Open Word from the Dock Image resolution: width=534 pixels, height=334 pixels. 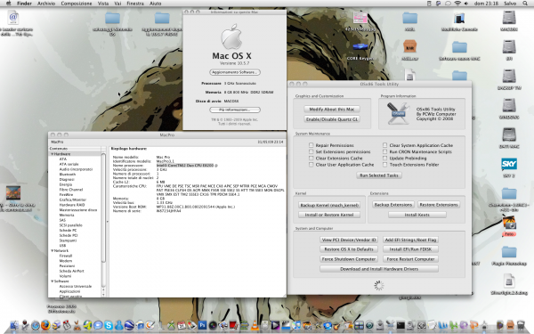(x=442, y=325)
